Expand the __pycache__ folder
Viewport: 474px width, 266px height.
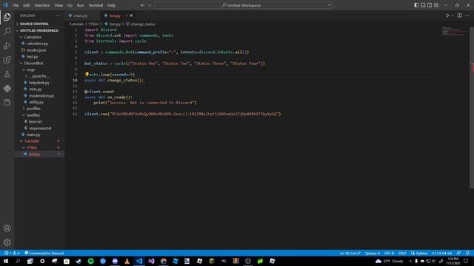(x=39, y=76)
